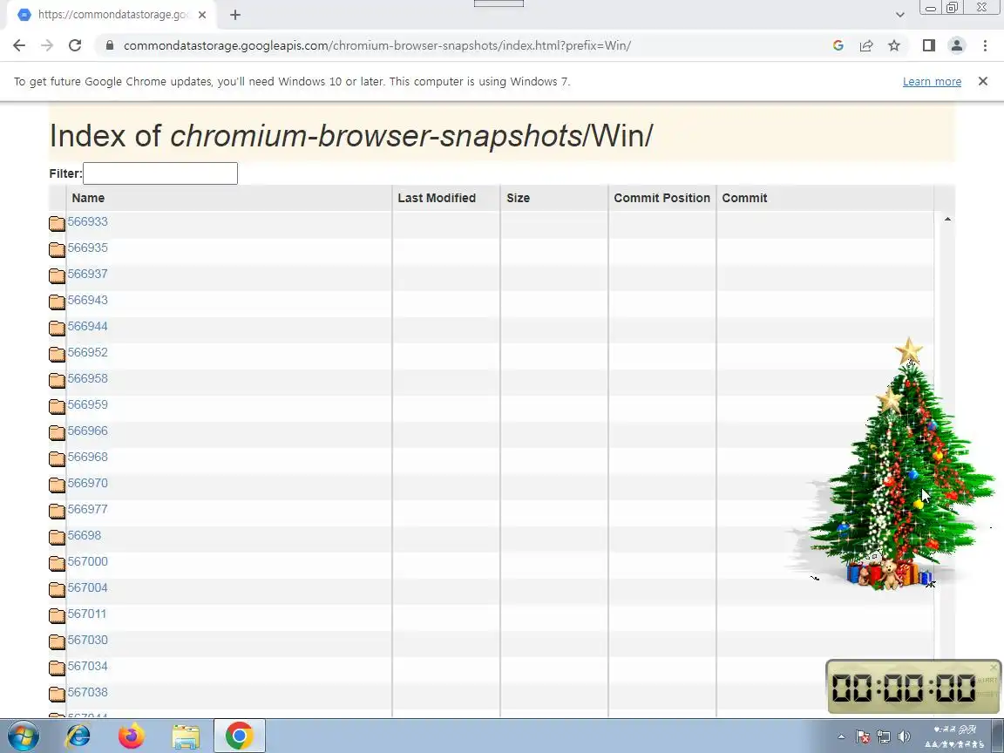Open the tab search dropdown chevron
This screenshot has width=1004, height=753.
(x=899, y=15)
